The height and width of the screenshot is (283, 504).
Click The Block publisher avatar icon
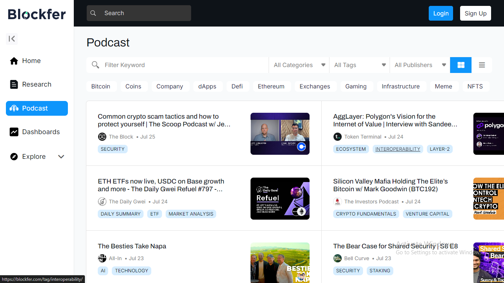pyautogui.click(x=102, y=137)
